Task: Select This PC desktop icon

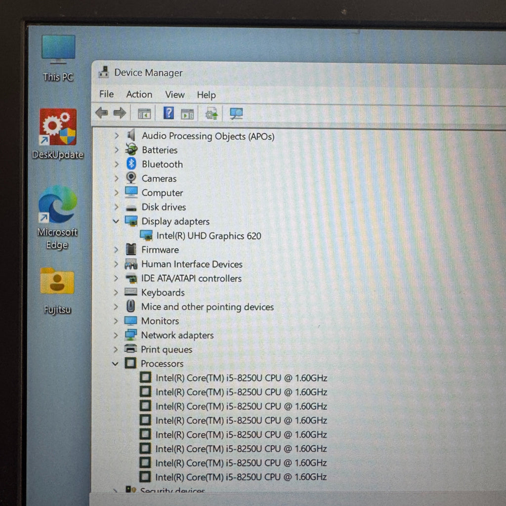Action: [x=58, y=49]
